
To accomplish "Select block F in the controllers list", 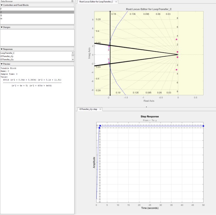I will (x=37, y=9).
